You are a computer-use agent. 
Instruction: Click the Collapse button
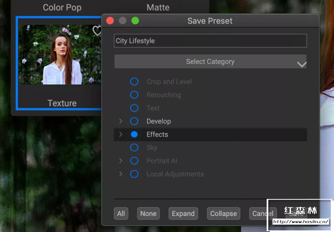223,213
